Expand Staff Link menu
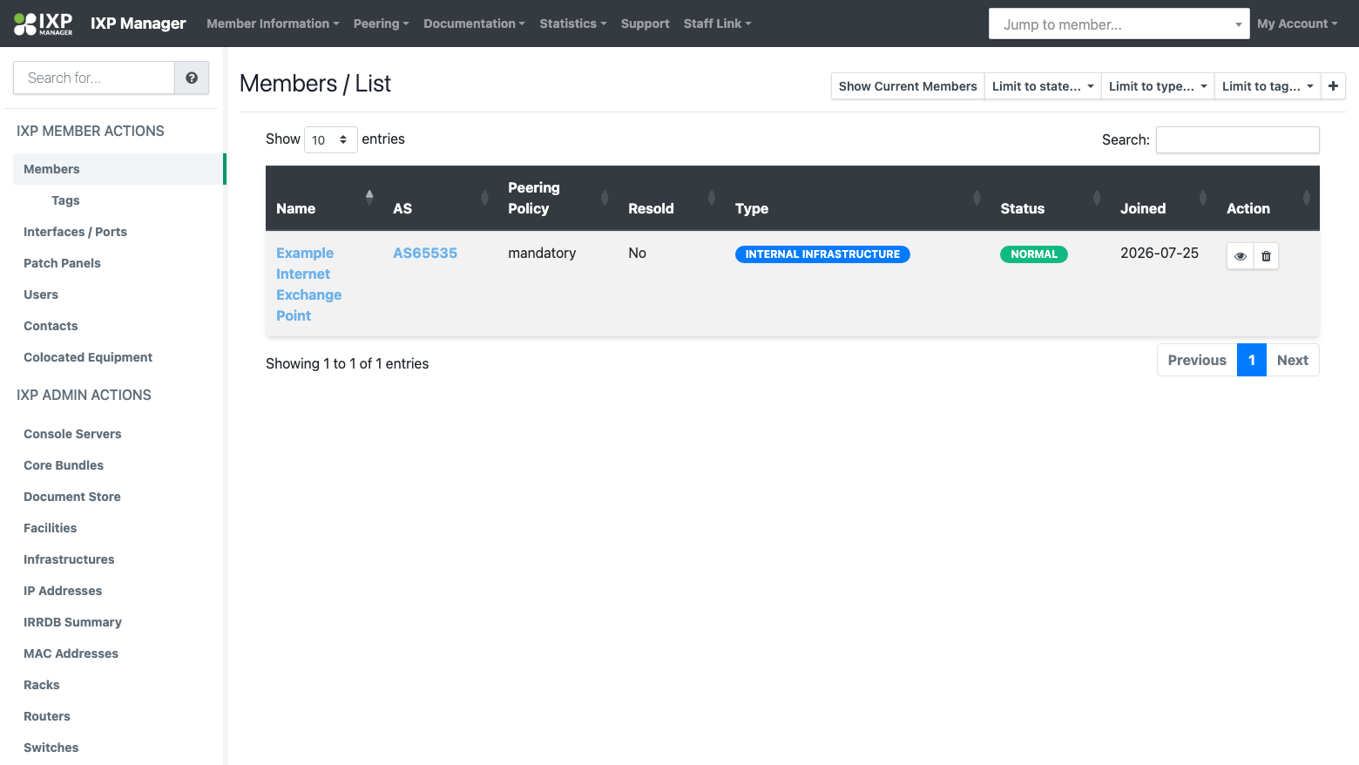Image resolution: width=1359 pixels, height=765 pixels. point(717,24)
